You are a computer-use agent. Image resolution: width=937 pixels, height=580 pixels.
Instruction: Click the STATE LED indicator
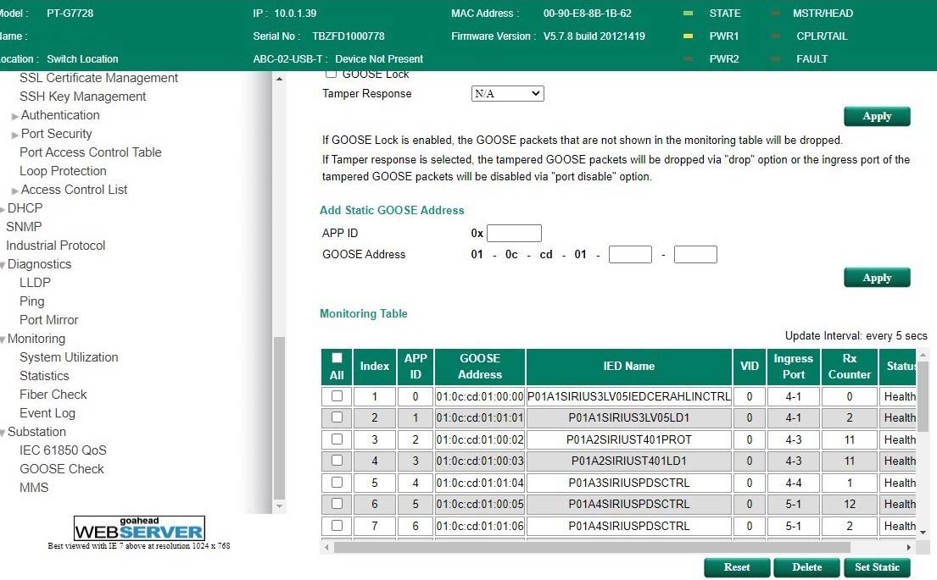pos(688,14)
